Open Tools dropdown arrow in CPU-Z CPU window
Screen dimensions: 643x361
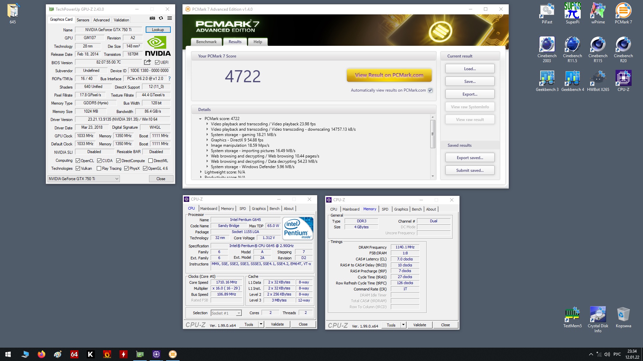tap(261, 324)
